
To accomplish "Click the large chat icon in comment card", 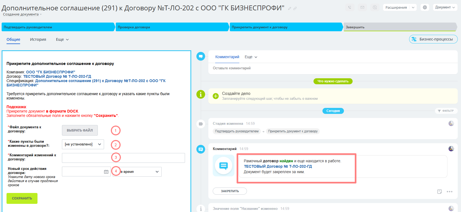I will pyautogui.click(x=224, y=166).
